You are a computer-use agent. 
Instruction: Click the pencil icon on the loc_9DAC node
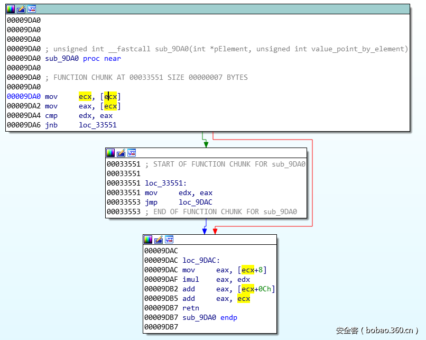pyautogui.click(x=159, y=240)
